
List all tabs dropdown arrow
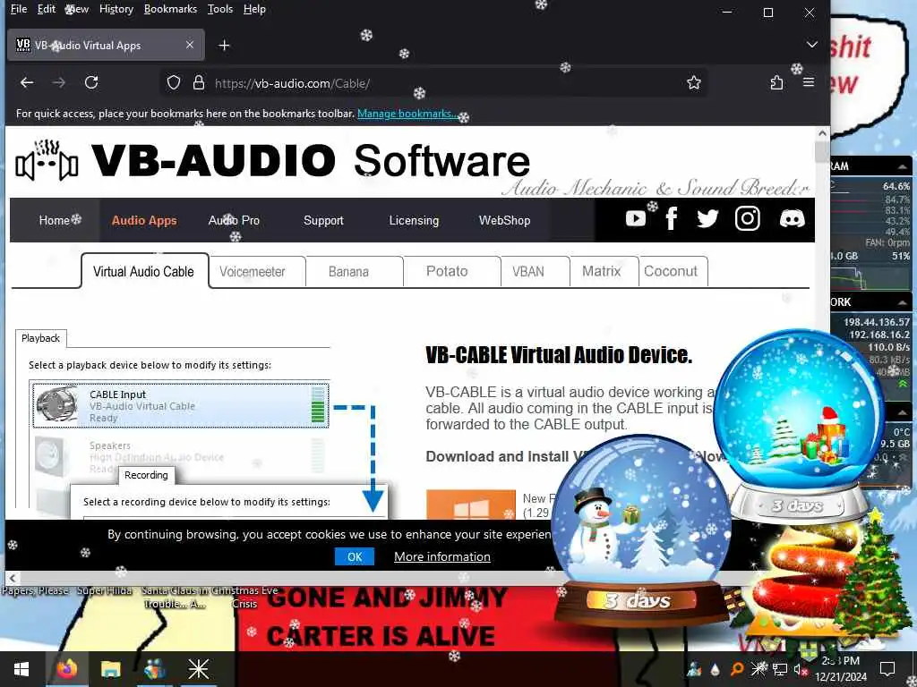click(x=811, y=45)
